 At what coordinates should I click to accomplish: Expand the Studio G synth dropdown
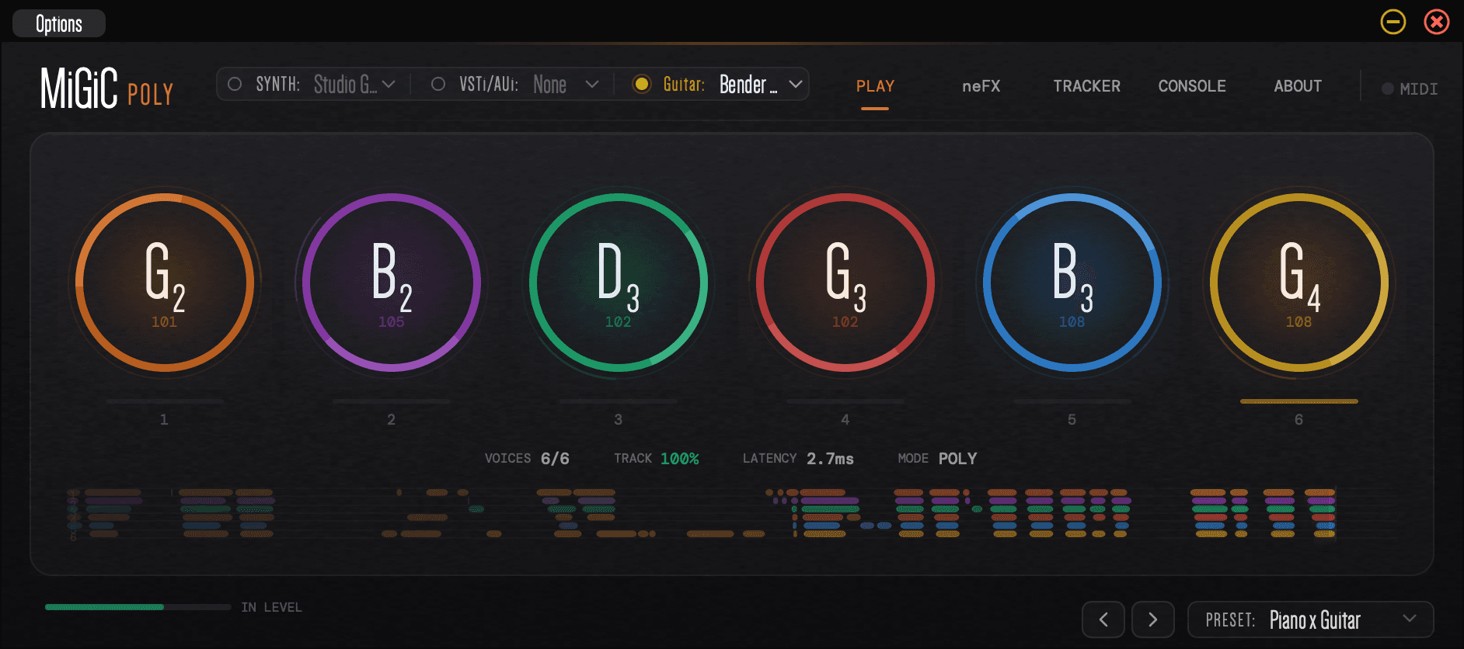click(355, 84)
